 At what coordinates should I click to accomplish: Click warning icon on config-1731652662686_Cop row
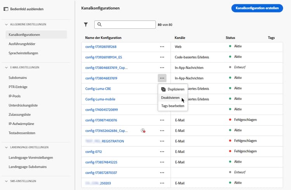(143, 131)
